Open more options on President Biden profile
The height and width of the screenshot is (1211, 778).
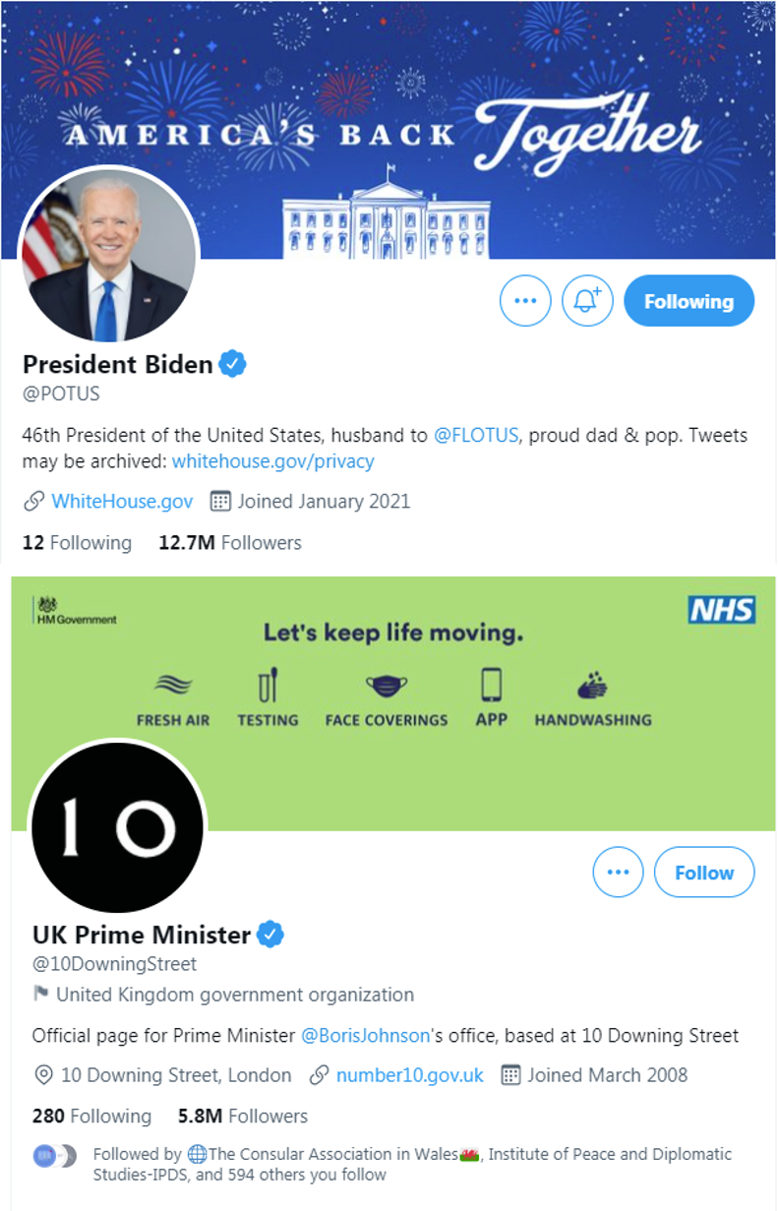click(x=525, y=301)
